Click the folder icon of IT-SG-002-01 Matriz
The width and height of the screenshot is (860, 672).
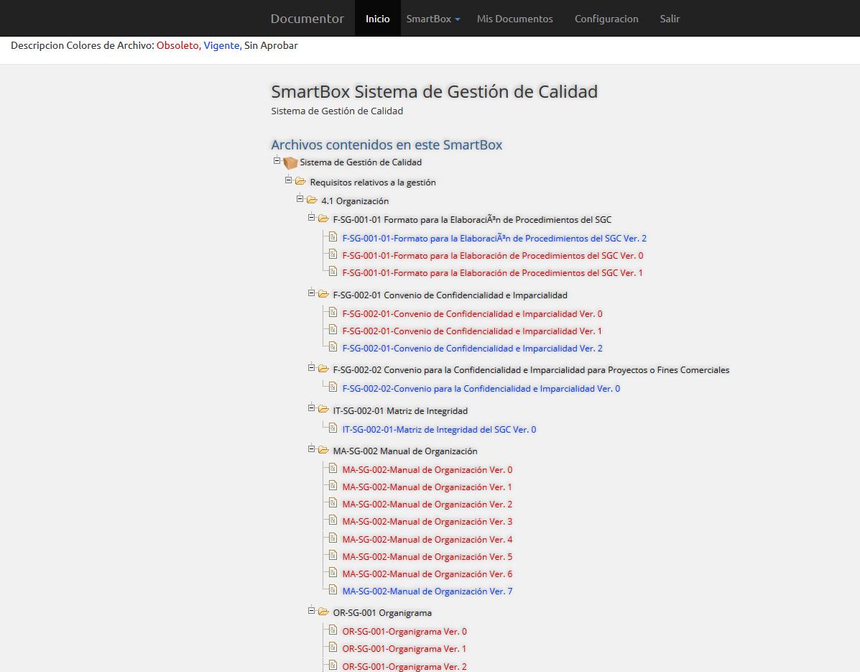click(323, 409)
